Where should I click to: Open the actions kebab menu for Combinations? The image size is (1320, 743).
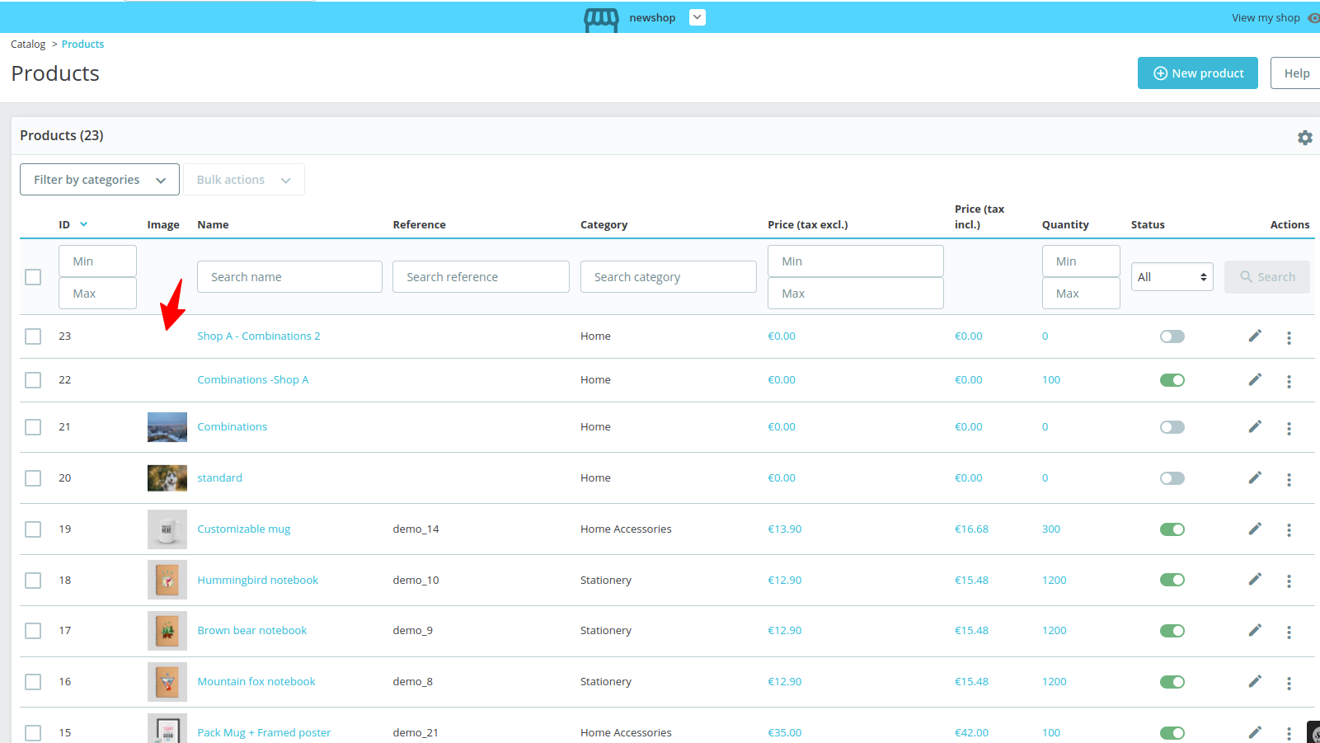(1289, 428)
